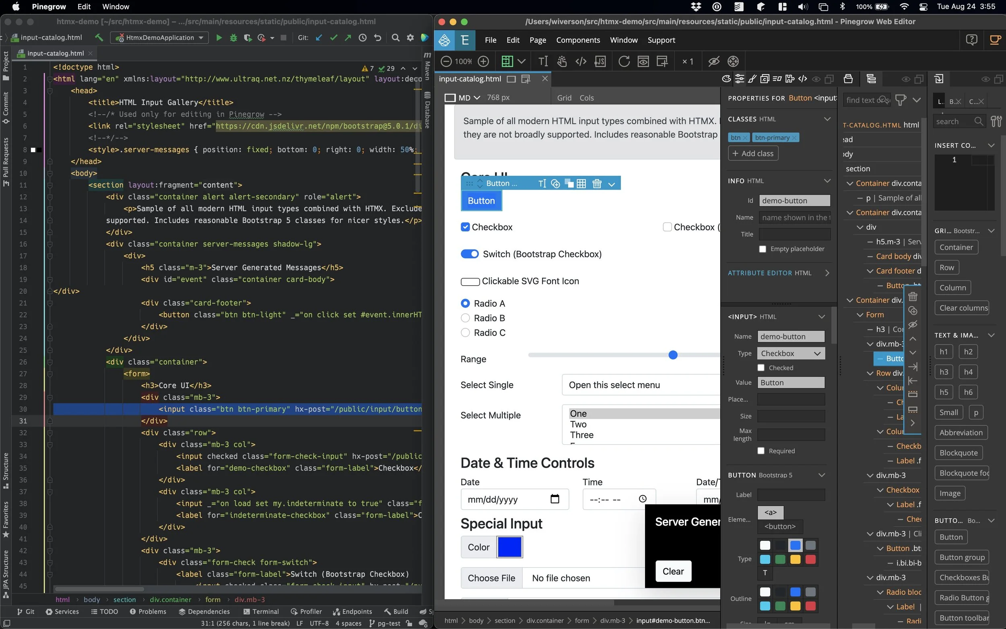
Task: Zoom in with the plus magnifier icon
Action: [483, 61]
